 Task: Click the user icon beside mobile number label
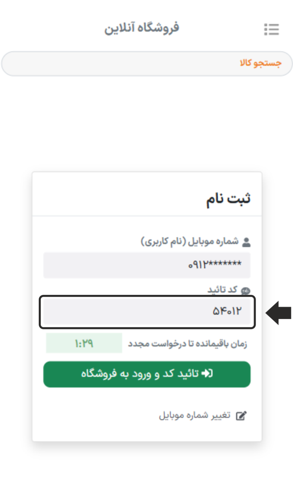[246, 242]
